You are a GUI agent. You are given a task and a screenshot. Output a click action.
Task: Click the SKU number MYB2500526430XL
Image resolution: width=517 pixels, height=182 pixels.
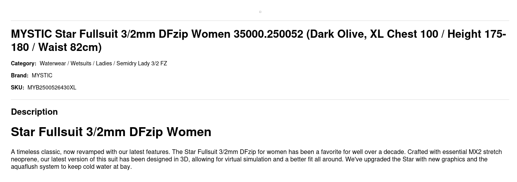pyautogui.click(x=52, y=87)
